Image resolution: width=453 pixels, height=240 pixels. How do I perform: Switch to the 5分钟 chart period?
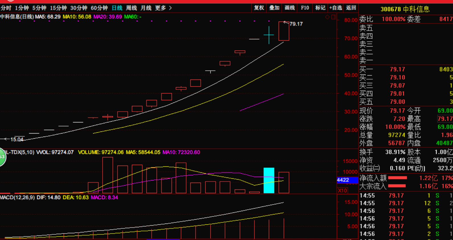39,8
